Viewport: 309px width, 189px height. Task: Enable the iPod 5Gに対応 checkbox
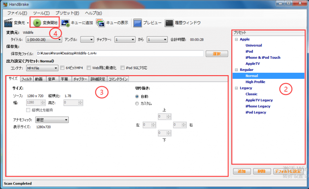point(123,68)
